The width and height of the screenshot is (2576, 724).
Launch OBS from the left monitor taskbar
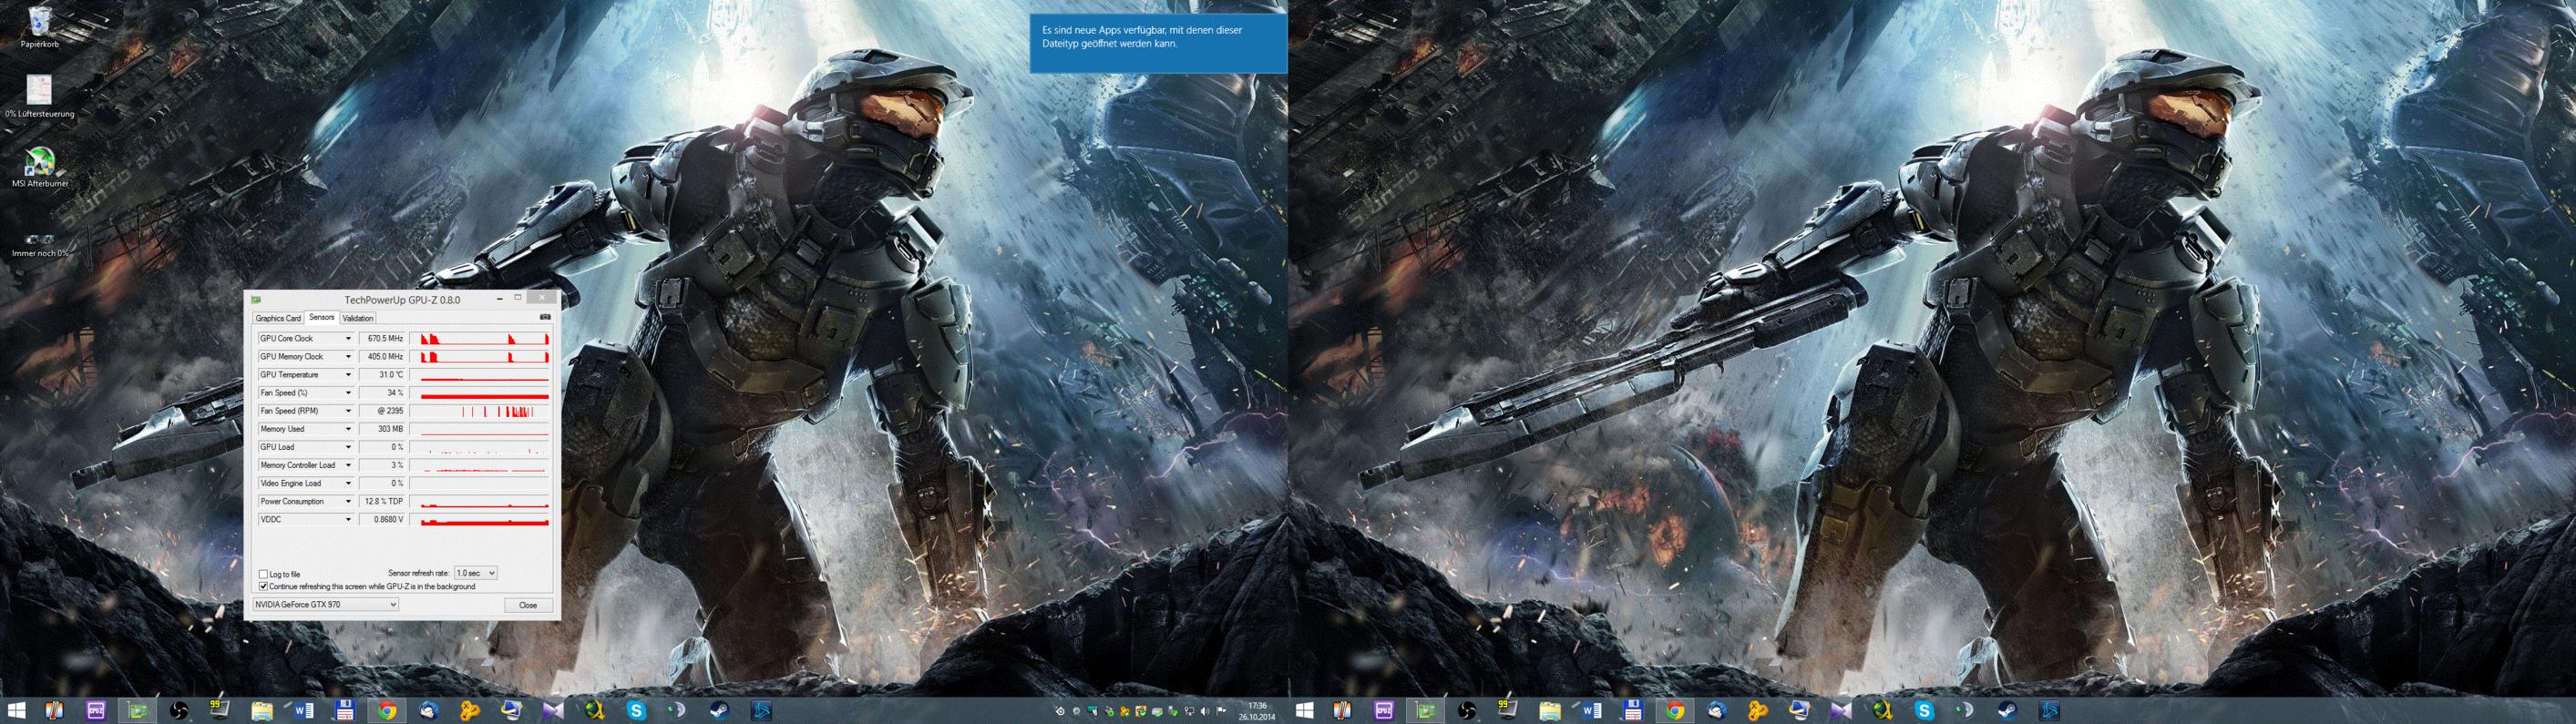pos(179,710)
